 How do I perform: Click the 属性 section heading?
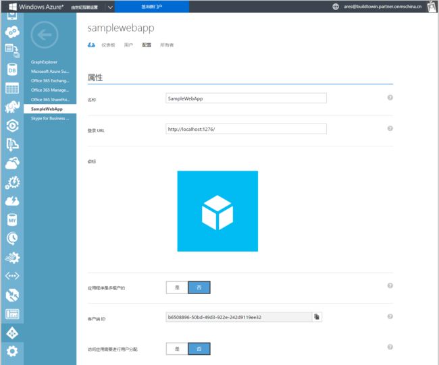[x=95, y=78]
